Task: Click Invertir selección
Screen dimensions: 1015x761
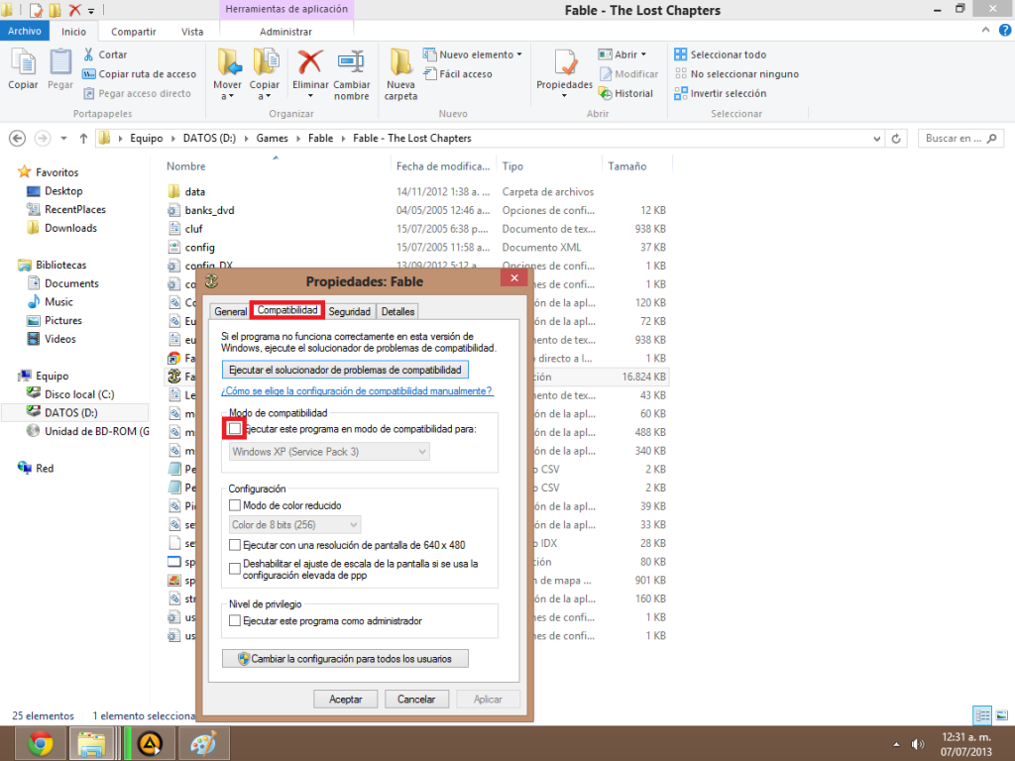Action: coord(721,94)
